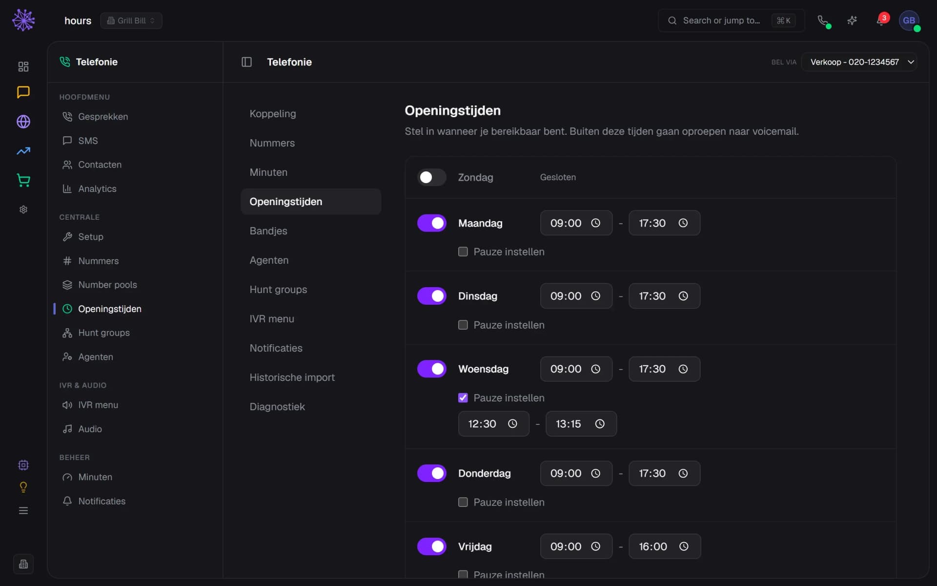Open Woensdag pause end time 13:15
The height and width of the screenshot is (586, 937).
click(581, 424)
